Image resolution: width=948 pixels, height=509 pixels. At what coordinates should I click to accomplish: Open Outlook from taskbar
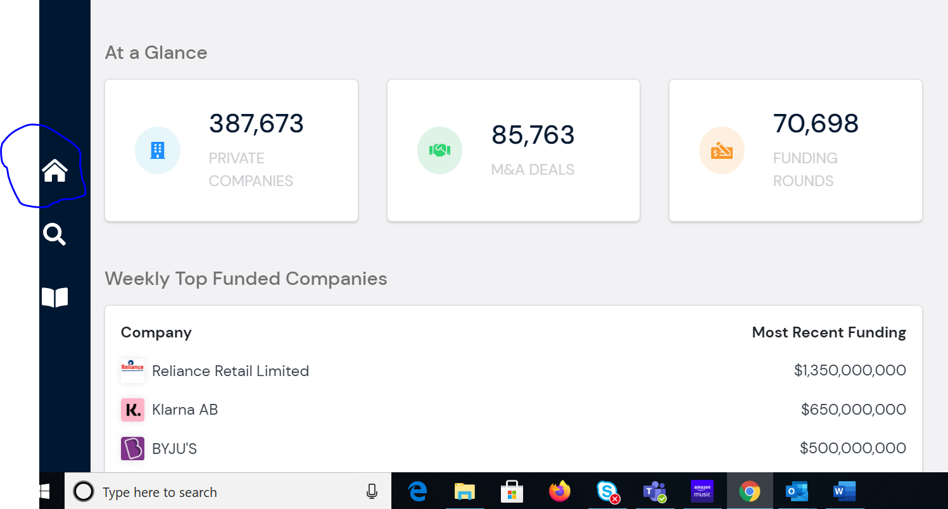[x=797, y=491]
